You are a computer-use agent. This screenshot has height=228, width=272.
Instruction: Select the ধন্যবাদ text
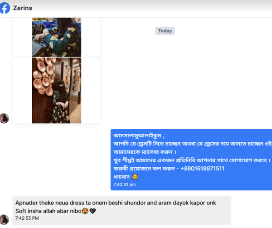(x=121, y=177)
